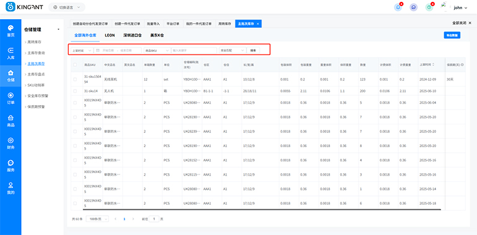Check the row for 无线耳机 product

pos(75,79)
